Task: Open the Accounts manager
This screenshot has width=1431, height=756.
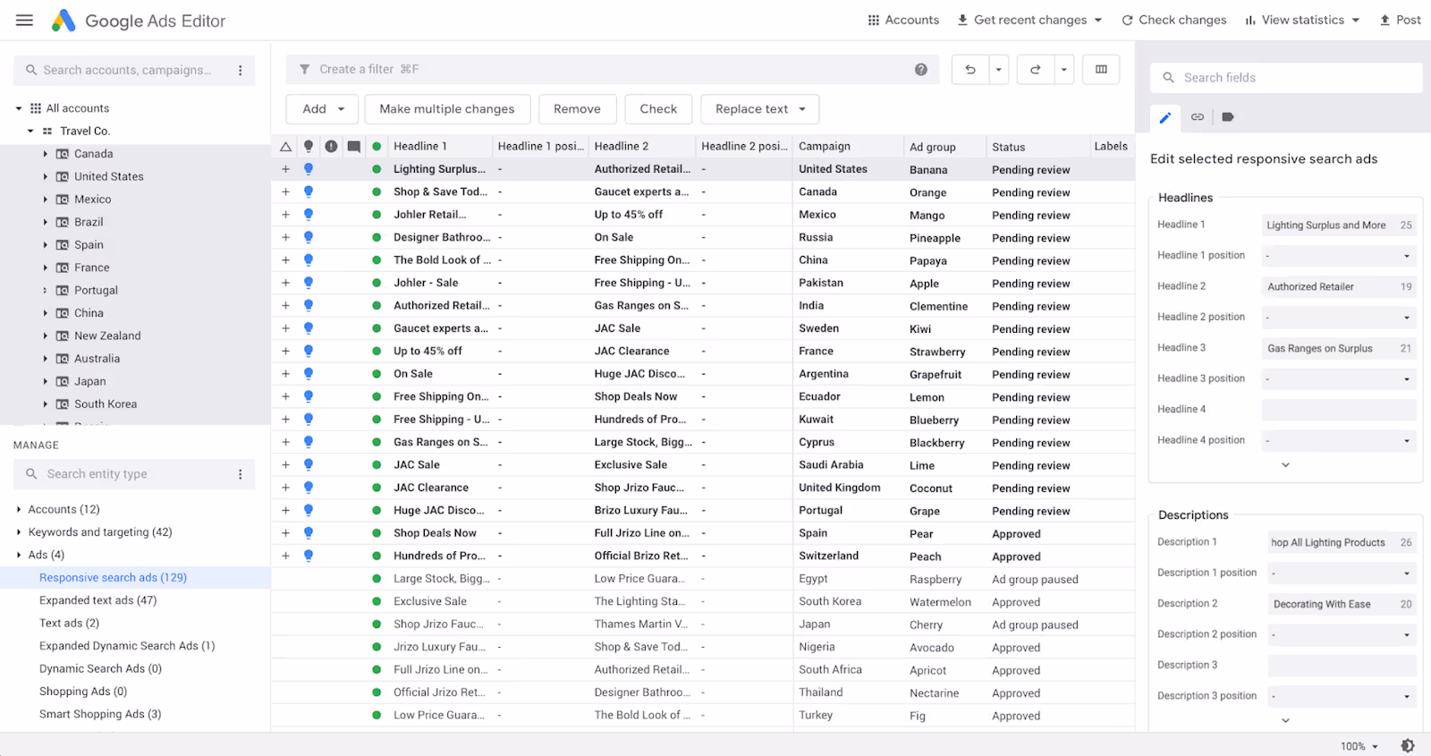Action: (x=903, y=20)
